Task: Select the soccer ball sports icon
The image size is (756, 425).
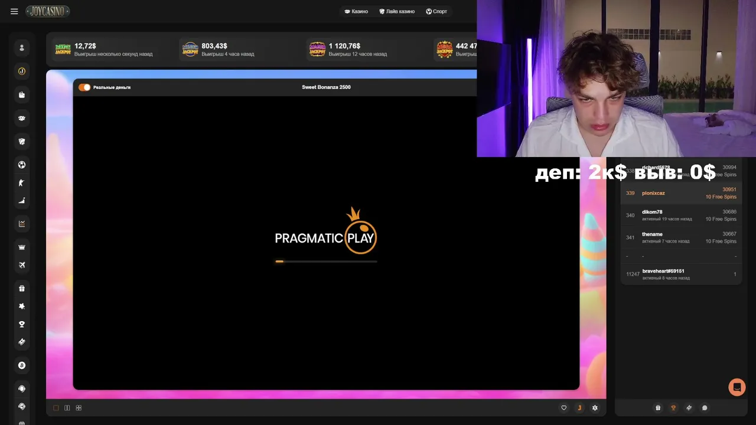Action: tap(22, 165)
